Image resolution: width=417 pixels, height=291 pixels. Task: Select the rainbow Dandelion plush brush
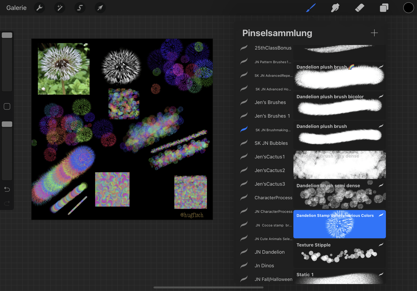[339, 76]
